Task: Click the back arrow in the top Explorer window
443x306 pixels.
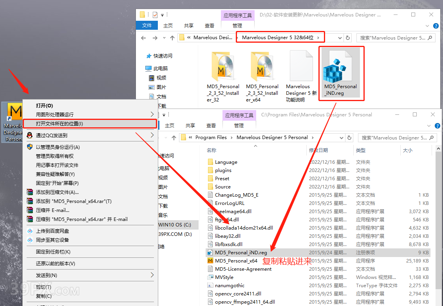Action: 143,38
